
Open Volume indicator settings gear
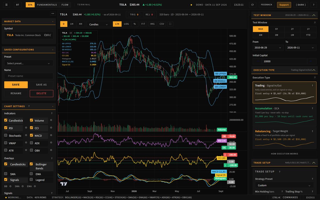point(51,120)
